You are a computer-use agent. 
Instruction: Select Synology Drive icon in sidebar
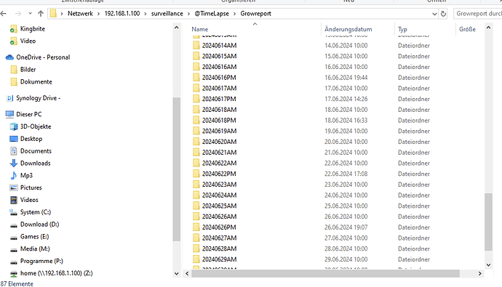coord(10,98)
